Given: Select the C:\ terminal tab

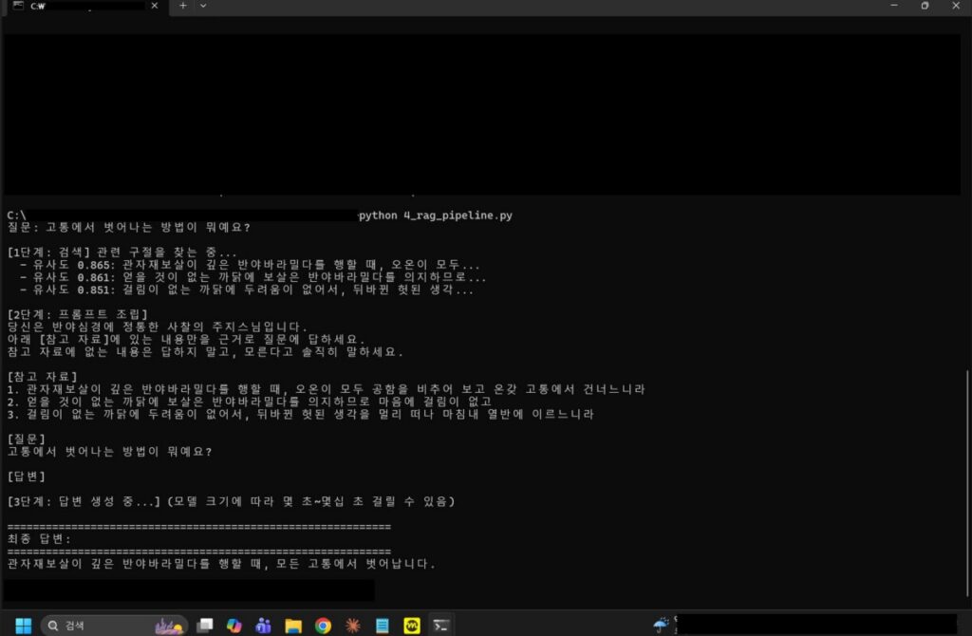Looking at the screenshot, I should [x=85, y=7].
